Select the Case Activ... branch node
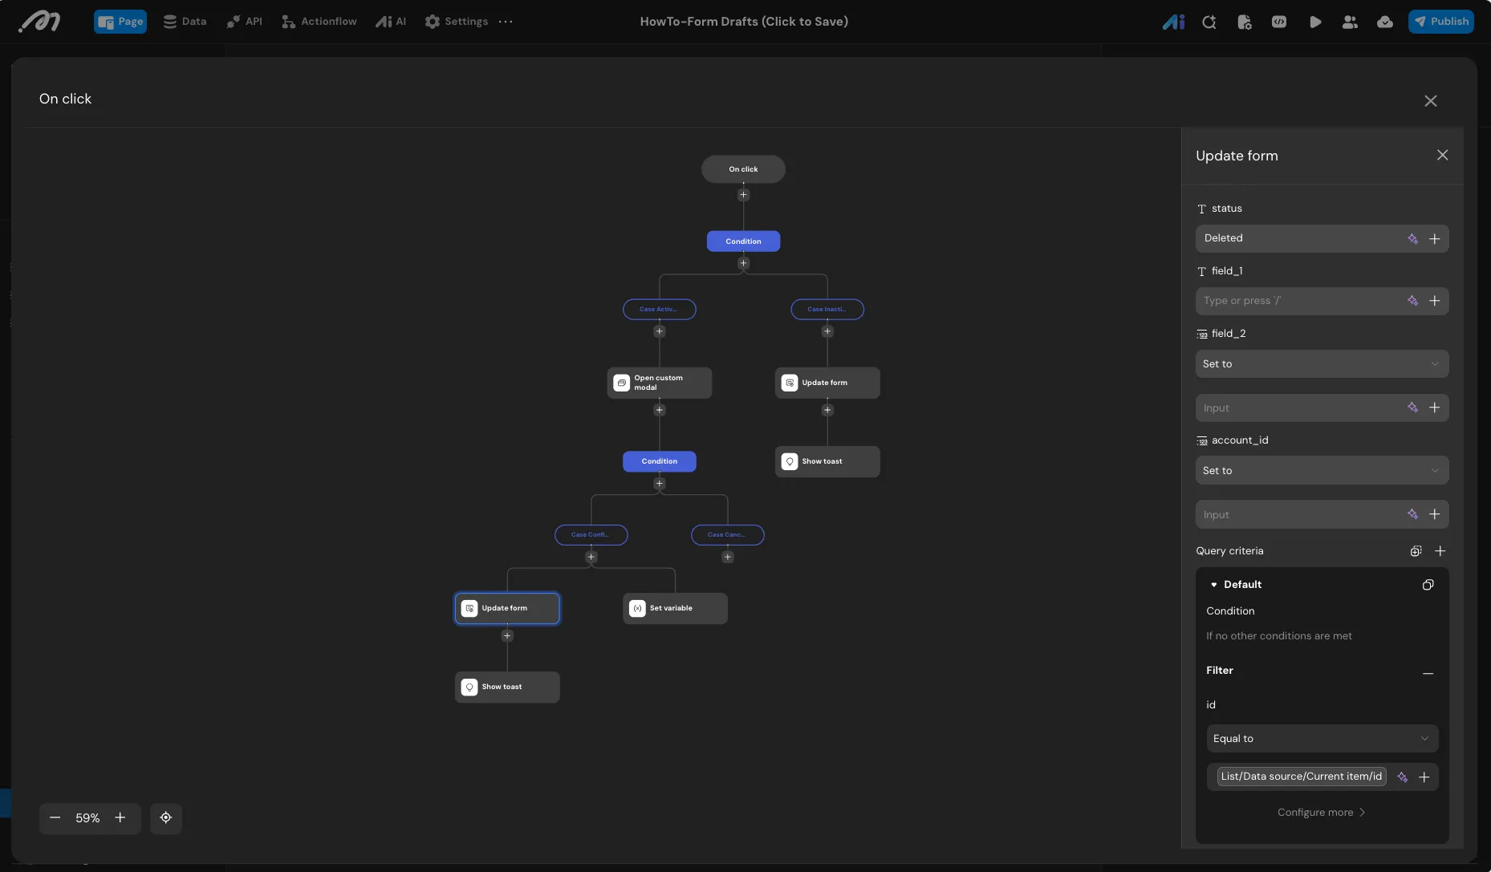 [660, 309]
